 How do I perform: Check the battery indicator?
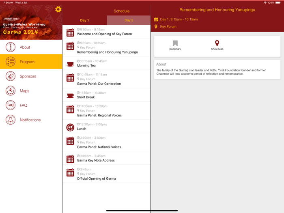tap(278, 2)
